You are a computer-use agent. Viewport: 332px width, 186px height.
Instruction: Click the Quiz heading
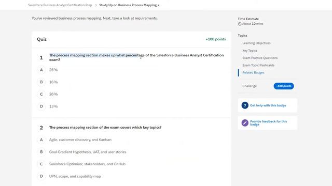[41, 39]
